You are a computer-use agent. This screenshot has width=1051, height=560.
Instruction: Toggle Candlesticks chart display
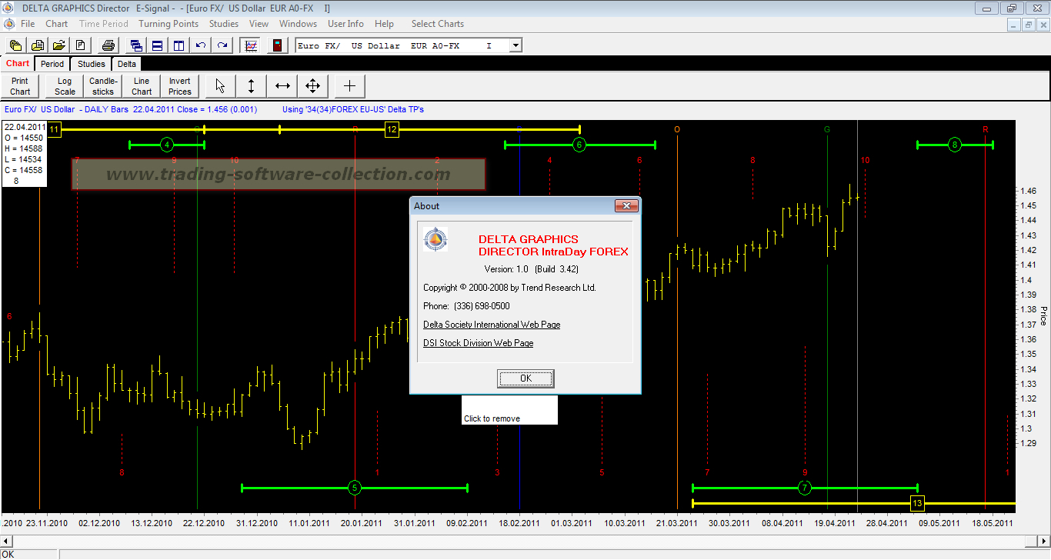point(103,86)
